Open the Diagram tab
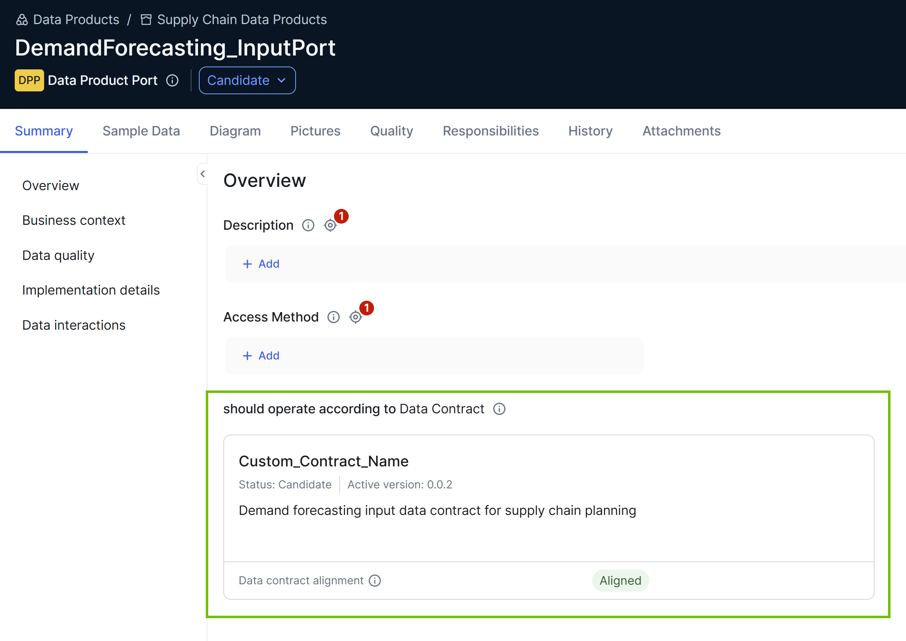 [235, 131]
